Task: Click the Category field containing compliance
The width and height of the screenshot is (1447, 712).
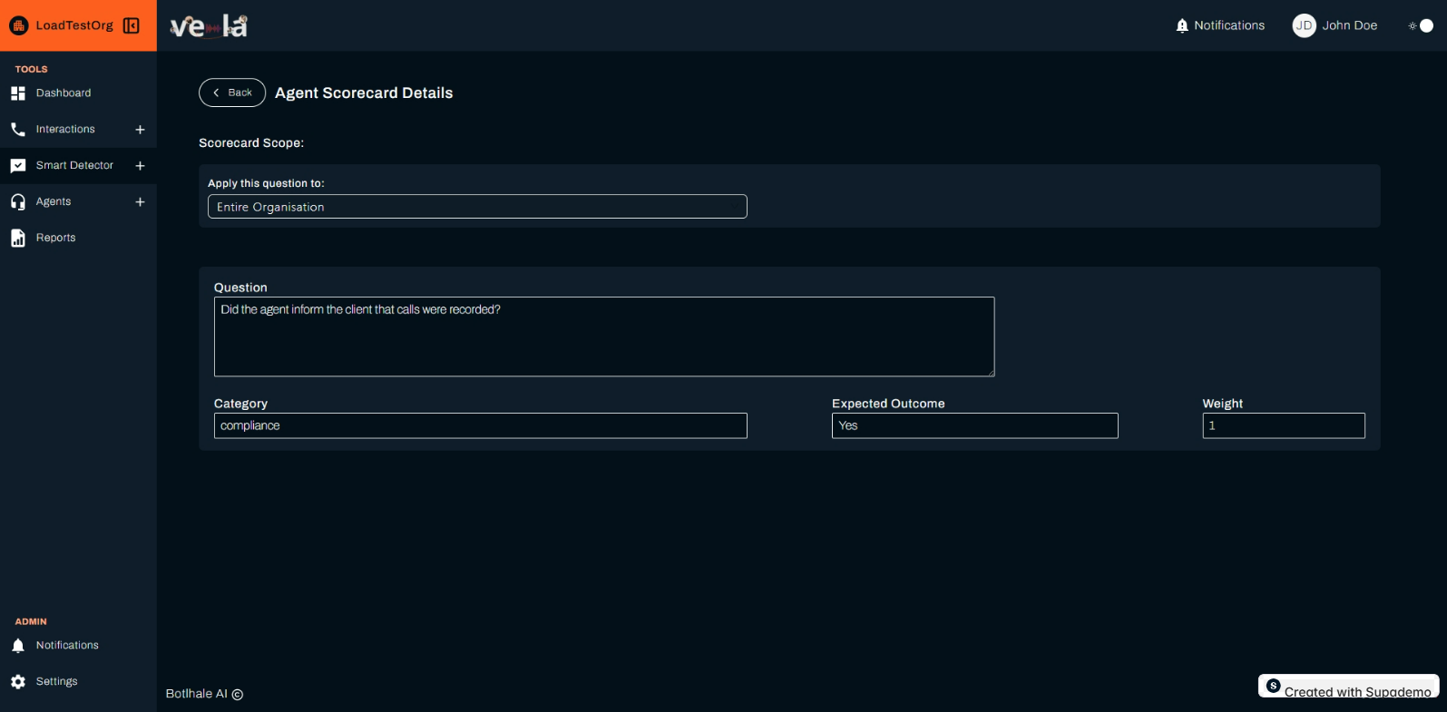Action: pos(481,425)
